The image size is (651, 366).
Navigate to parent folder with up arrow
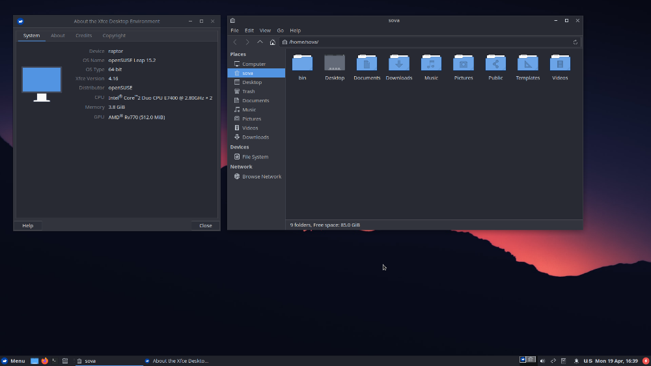pyautogui.click(x=260, y=42)
